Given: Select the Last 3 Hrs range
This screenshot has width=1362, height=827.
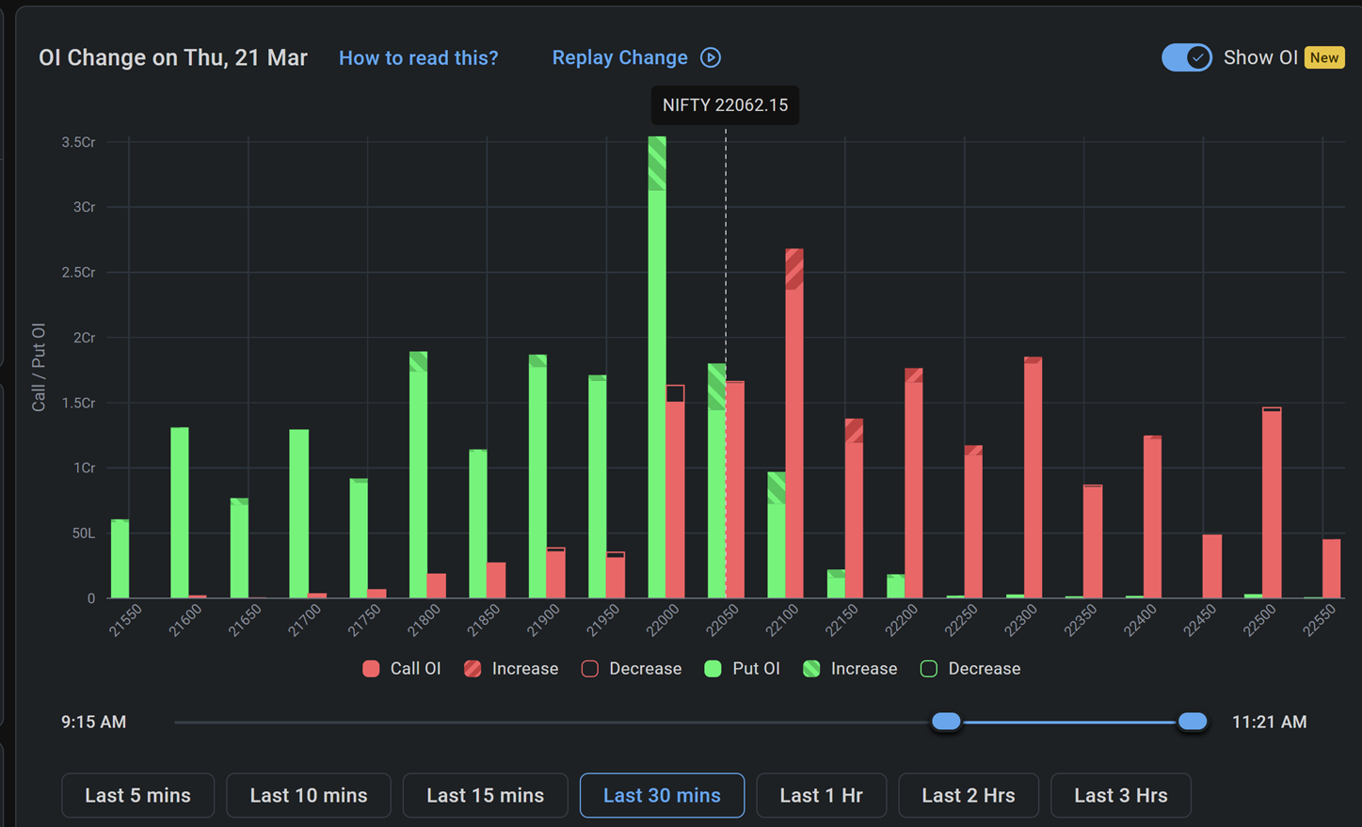Looking at the screenshot, I should pos(1120,795).
